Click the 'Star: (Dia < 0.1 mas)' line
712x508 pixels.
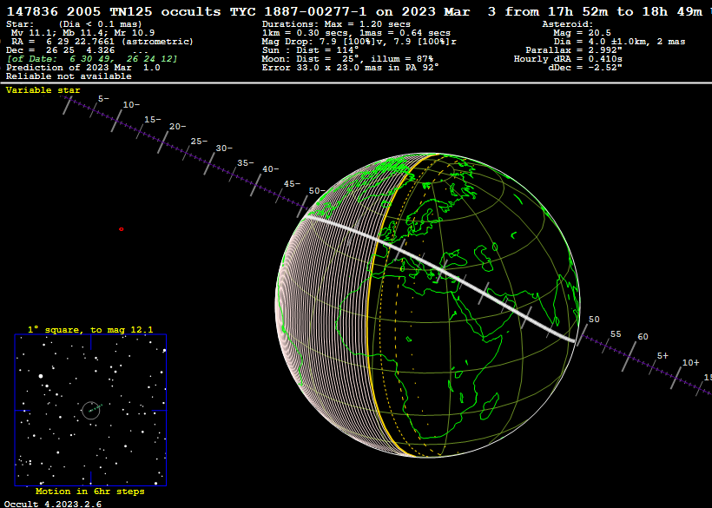pyautogui.click(x=74, y=24)
